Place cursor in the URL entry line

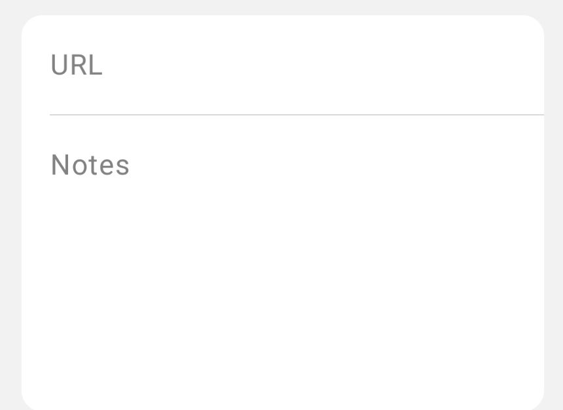pyautogui.click(x=262, y=79)
